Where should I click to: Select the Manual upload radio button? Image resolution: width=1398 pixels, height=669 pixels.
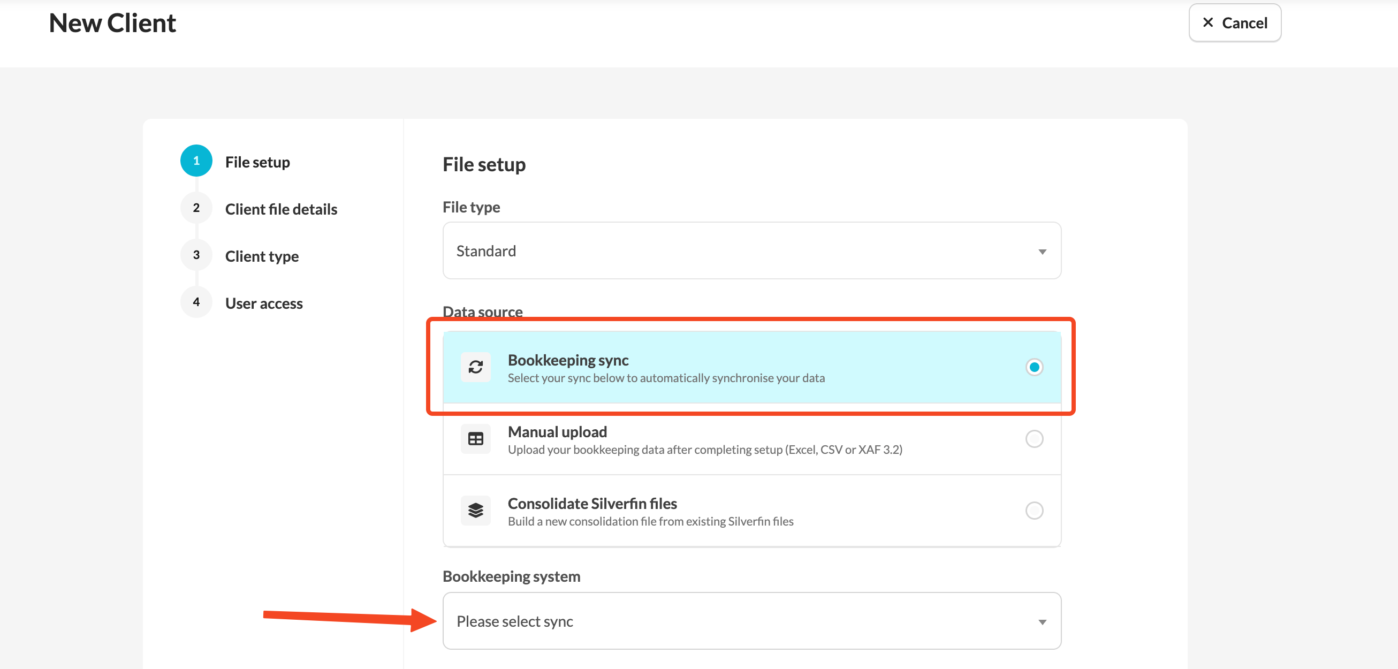[1034, 439]
